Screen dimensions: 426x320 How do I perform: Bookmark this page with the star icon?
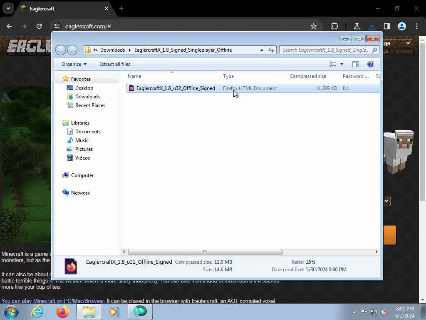coord(314,26)
